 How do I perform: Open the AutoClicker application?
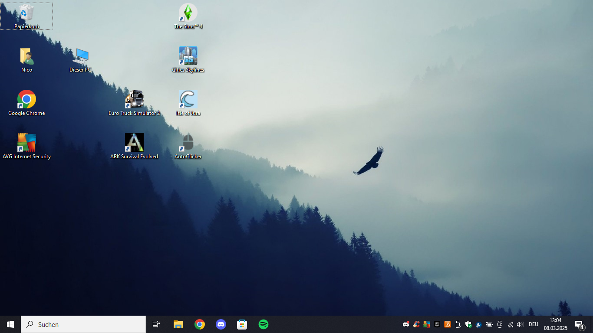tap(188, 143)
